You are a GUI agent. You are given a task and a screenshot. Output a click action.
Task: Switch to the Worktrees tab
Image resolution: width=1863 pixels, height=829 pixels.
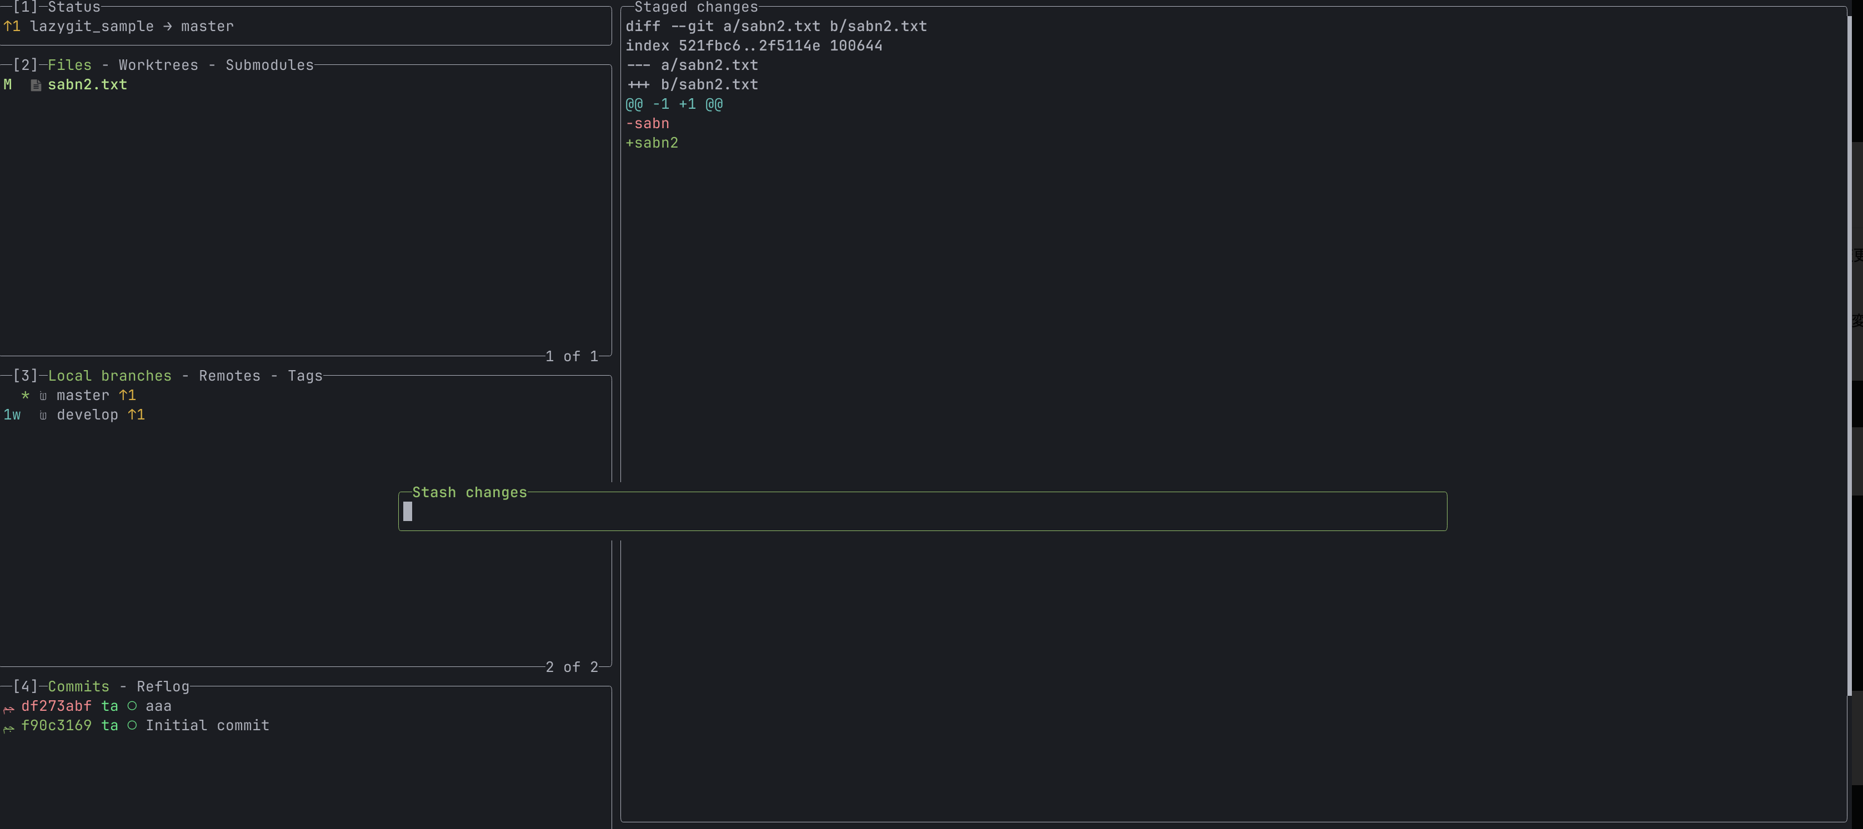point(158,65)
